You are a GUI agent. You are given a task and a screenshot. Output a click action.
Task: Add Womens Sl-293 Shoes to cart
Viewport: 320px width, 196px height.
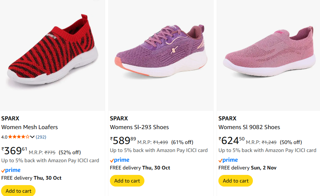[x=127, y=181]
